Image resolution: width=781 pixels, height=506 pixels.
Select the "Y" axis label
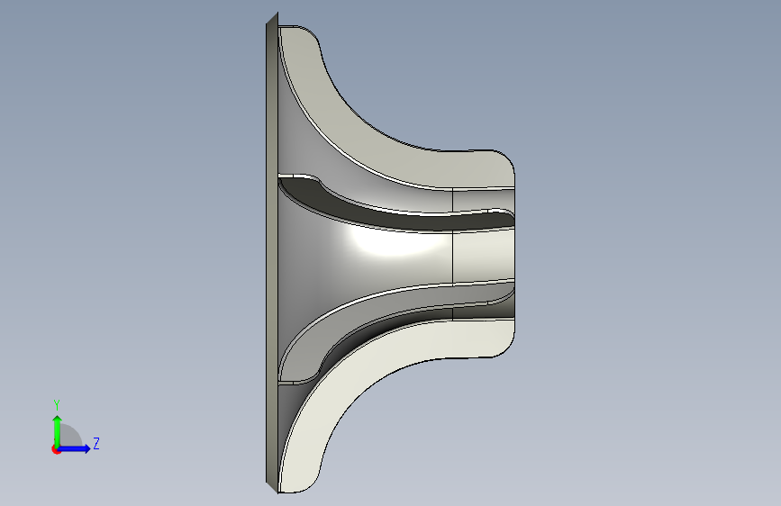point(57,405)
